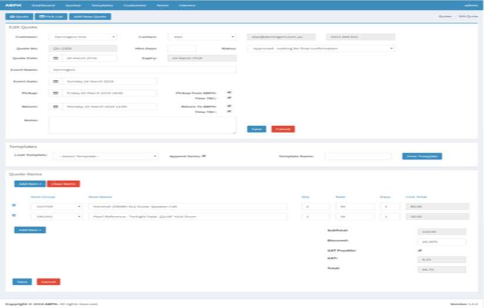484x308 pixels.
Task: Click the Save button below the totals section
Action: pos(22,282)
